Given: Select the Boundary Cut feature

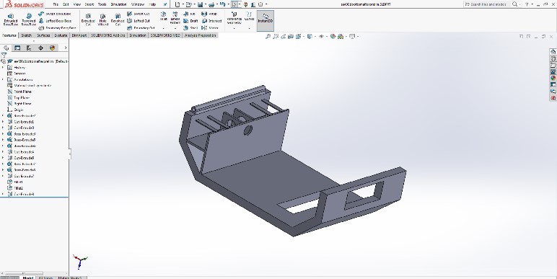Looking at the screenshot, I should [141, 28].
